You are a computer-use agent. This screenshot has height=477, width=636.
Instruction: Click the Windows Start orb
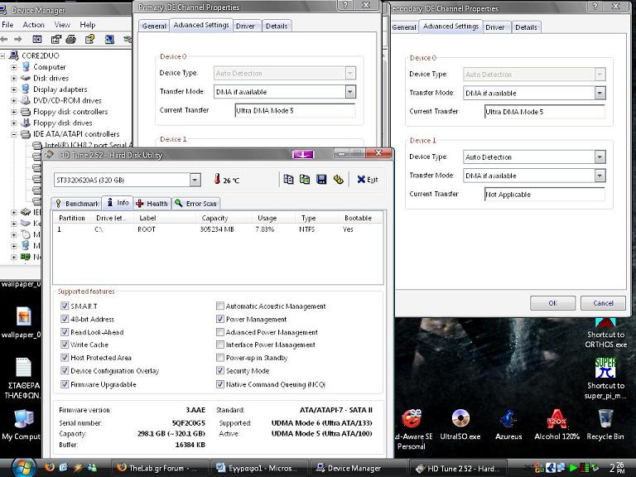(x=23, y=467)
